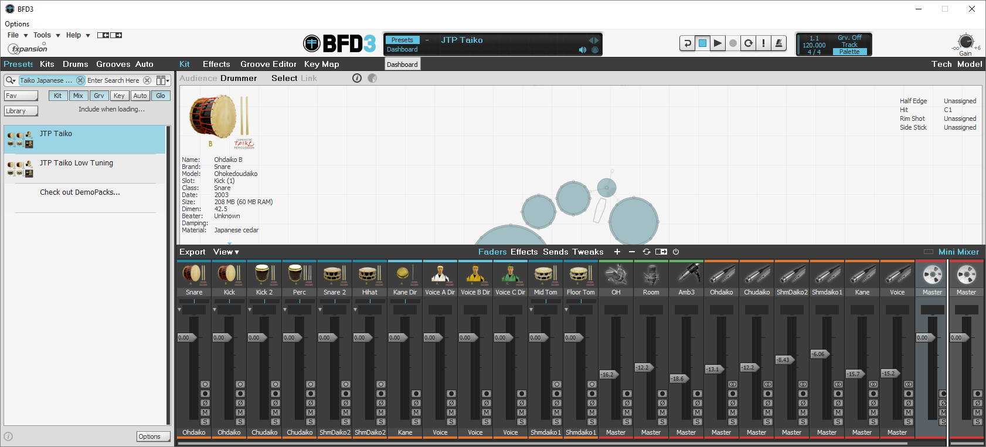
Task: Open the Options menu at top
Action: click(x=17, y=24)
